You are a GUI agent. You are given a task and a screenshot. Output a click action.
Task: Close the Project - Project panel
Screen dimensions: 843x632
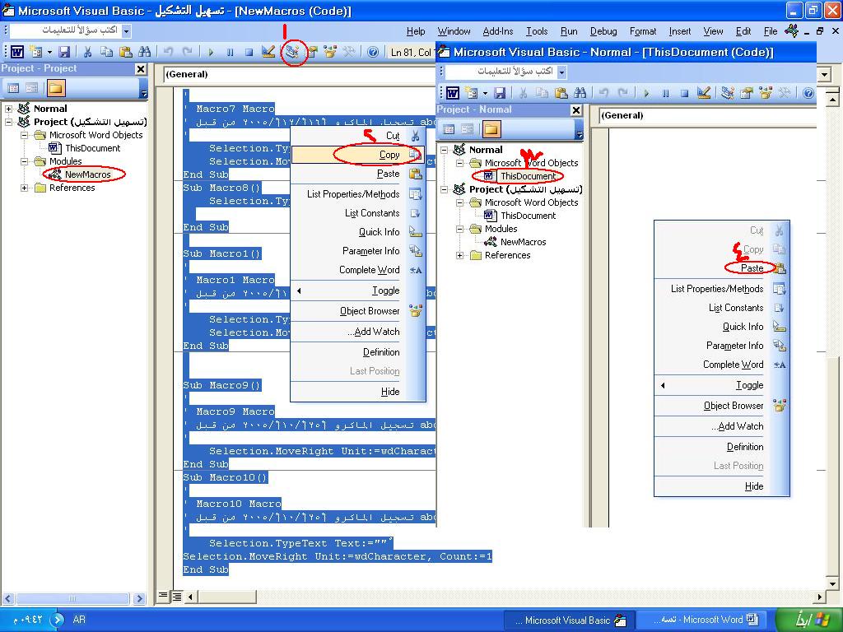click(x=140, y=69)
